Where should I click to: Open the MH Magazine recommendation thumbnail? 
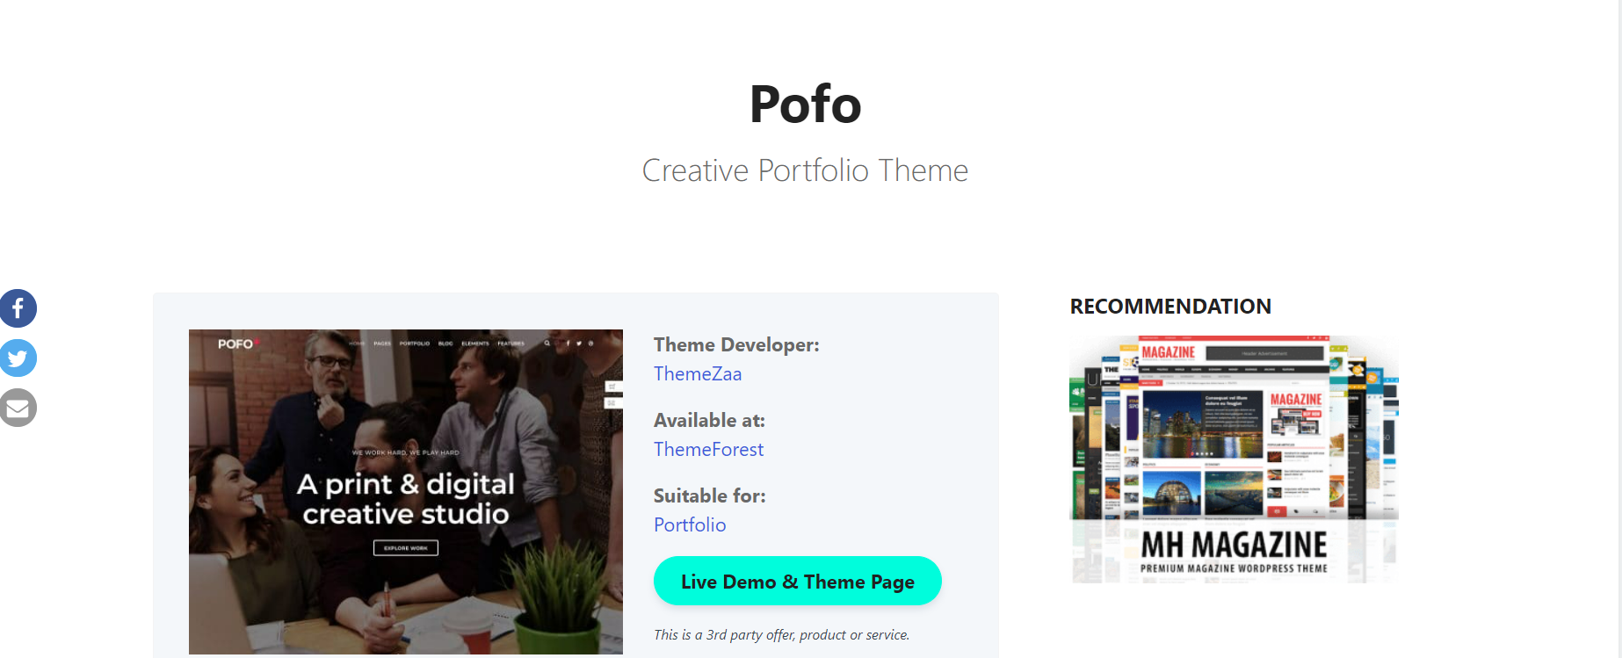point(1234,459)
